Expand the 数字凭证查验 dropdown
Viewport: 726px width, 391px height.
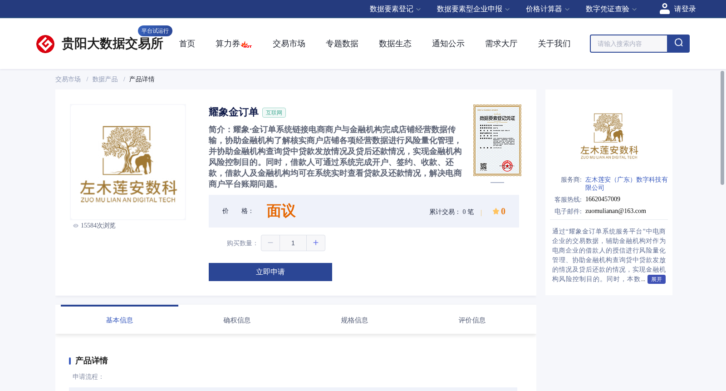611,9
